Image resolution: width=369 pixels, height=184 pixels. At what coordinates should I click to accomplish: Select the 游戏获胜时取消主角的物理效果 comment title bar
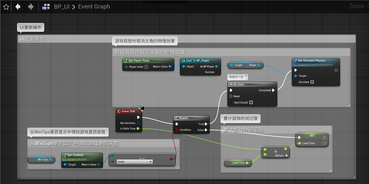pyautogui.click(x=231, y=52)
